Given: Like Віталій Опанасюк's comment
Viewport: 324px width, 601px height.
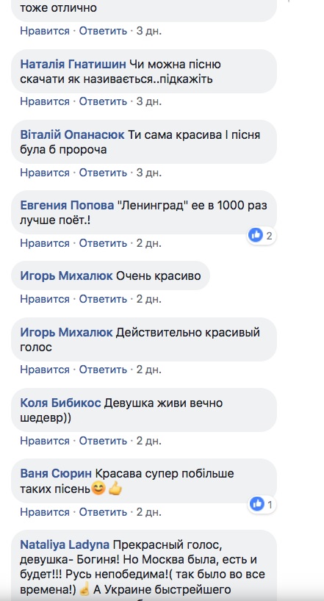Looking at the screenshot, I should (45, 173).
